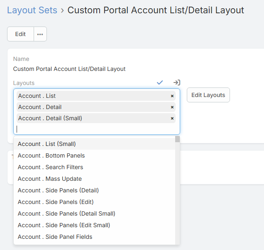
Task: Focus the Layouts search text input
Action: [x=95, y=129]
